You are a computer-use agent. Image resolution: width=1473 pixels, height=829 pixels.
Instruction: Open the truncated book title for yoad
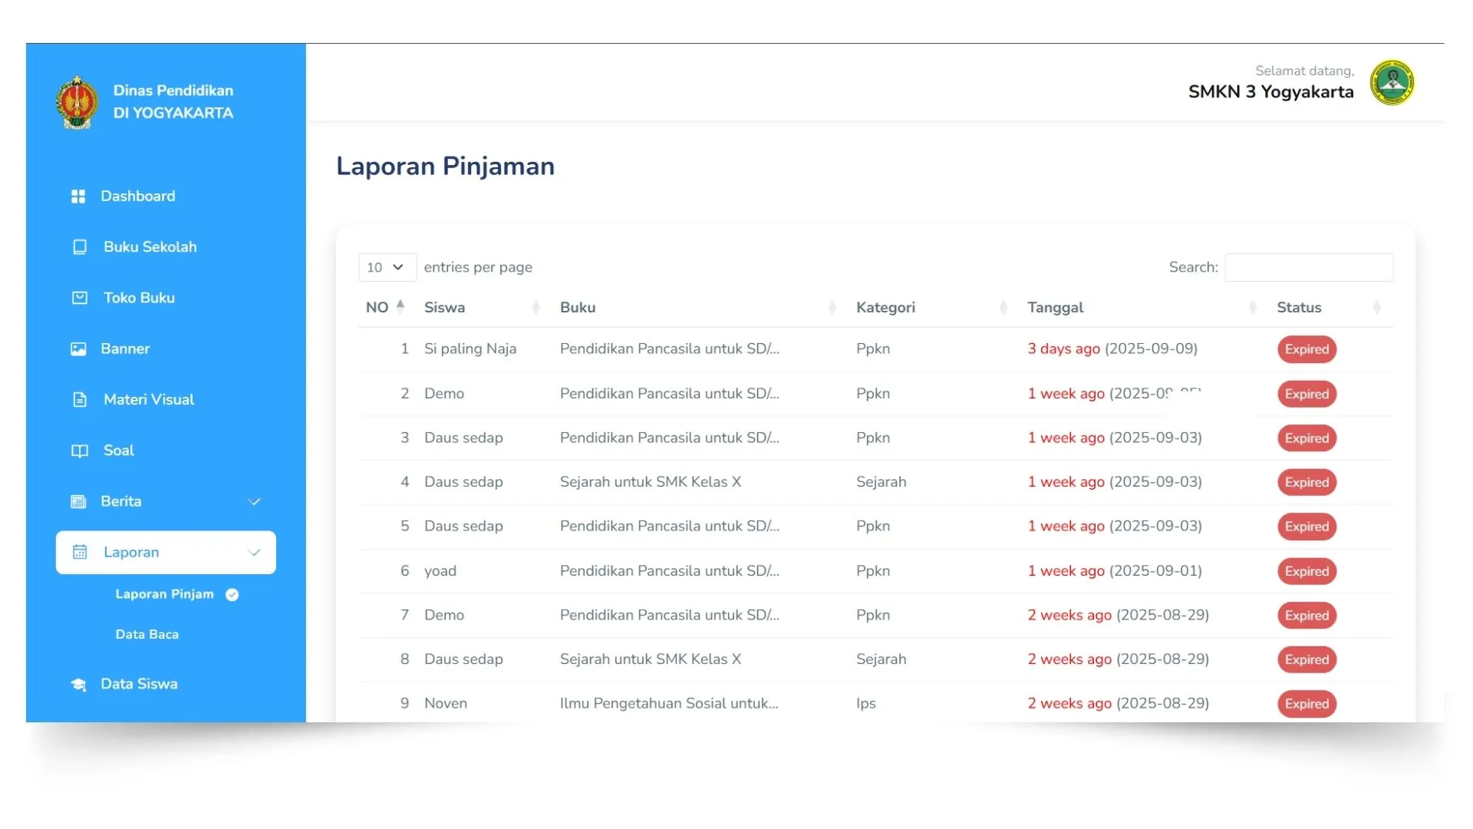[669, 570]
